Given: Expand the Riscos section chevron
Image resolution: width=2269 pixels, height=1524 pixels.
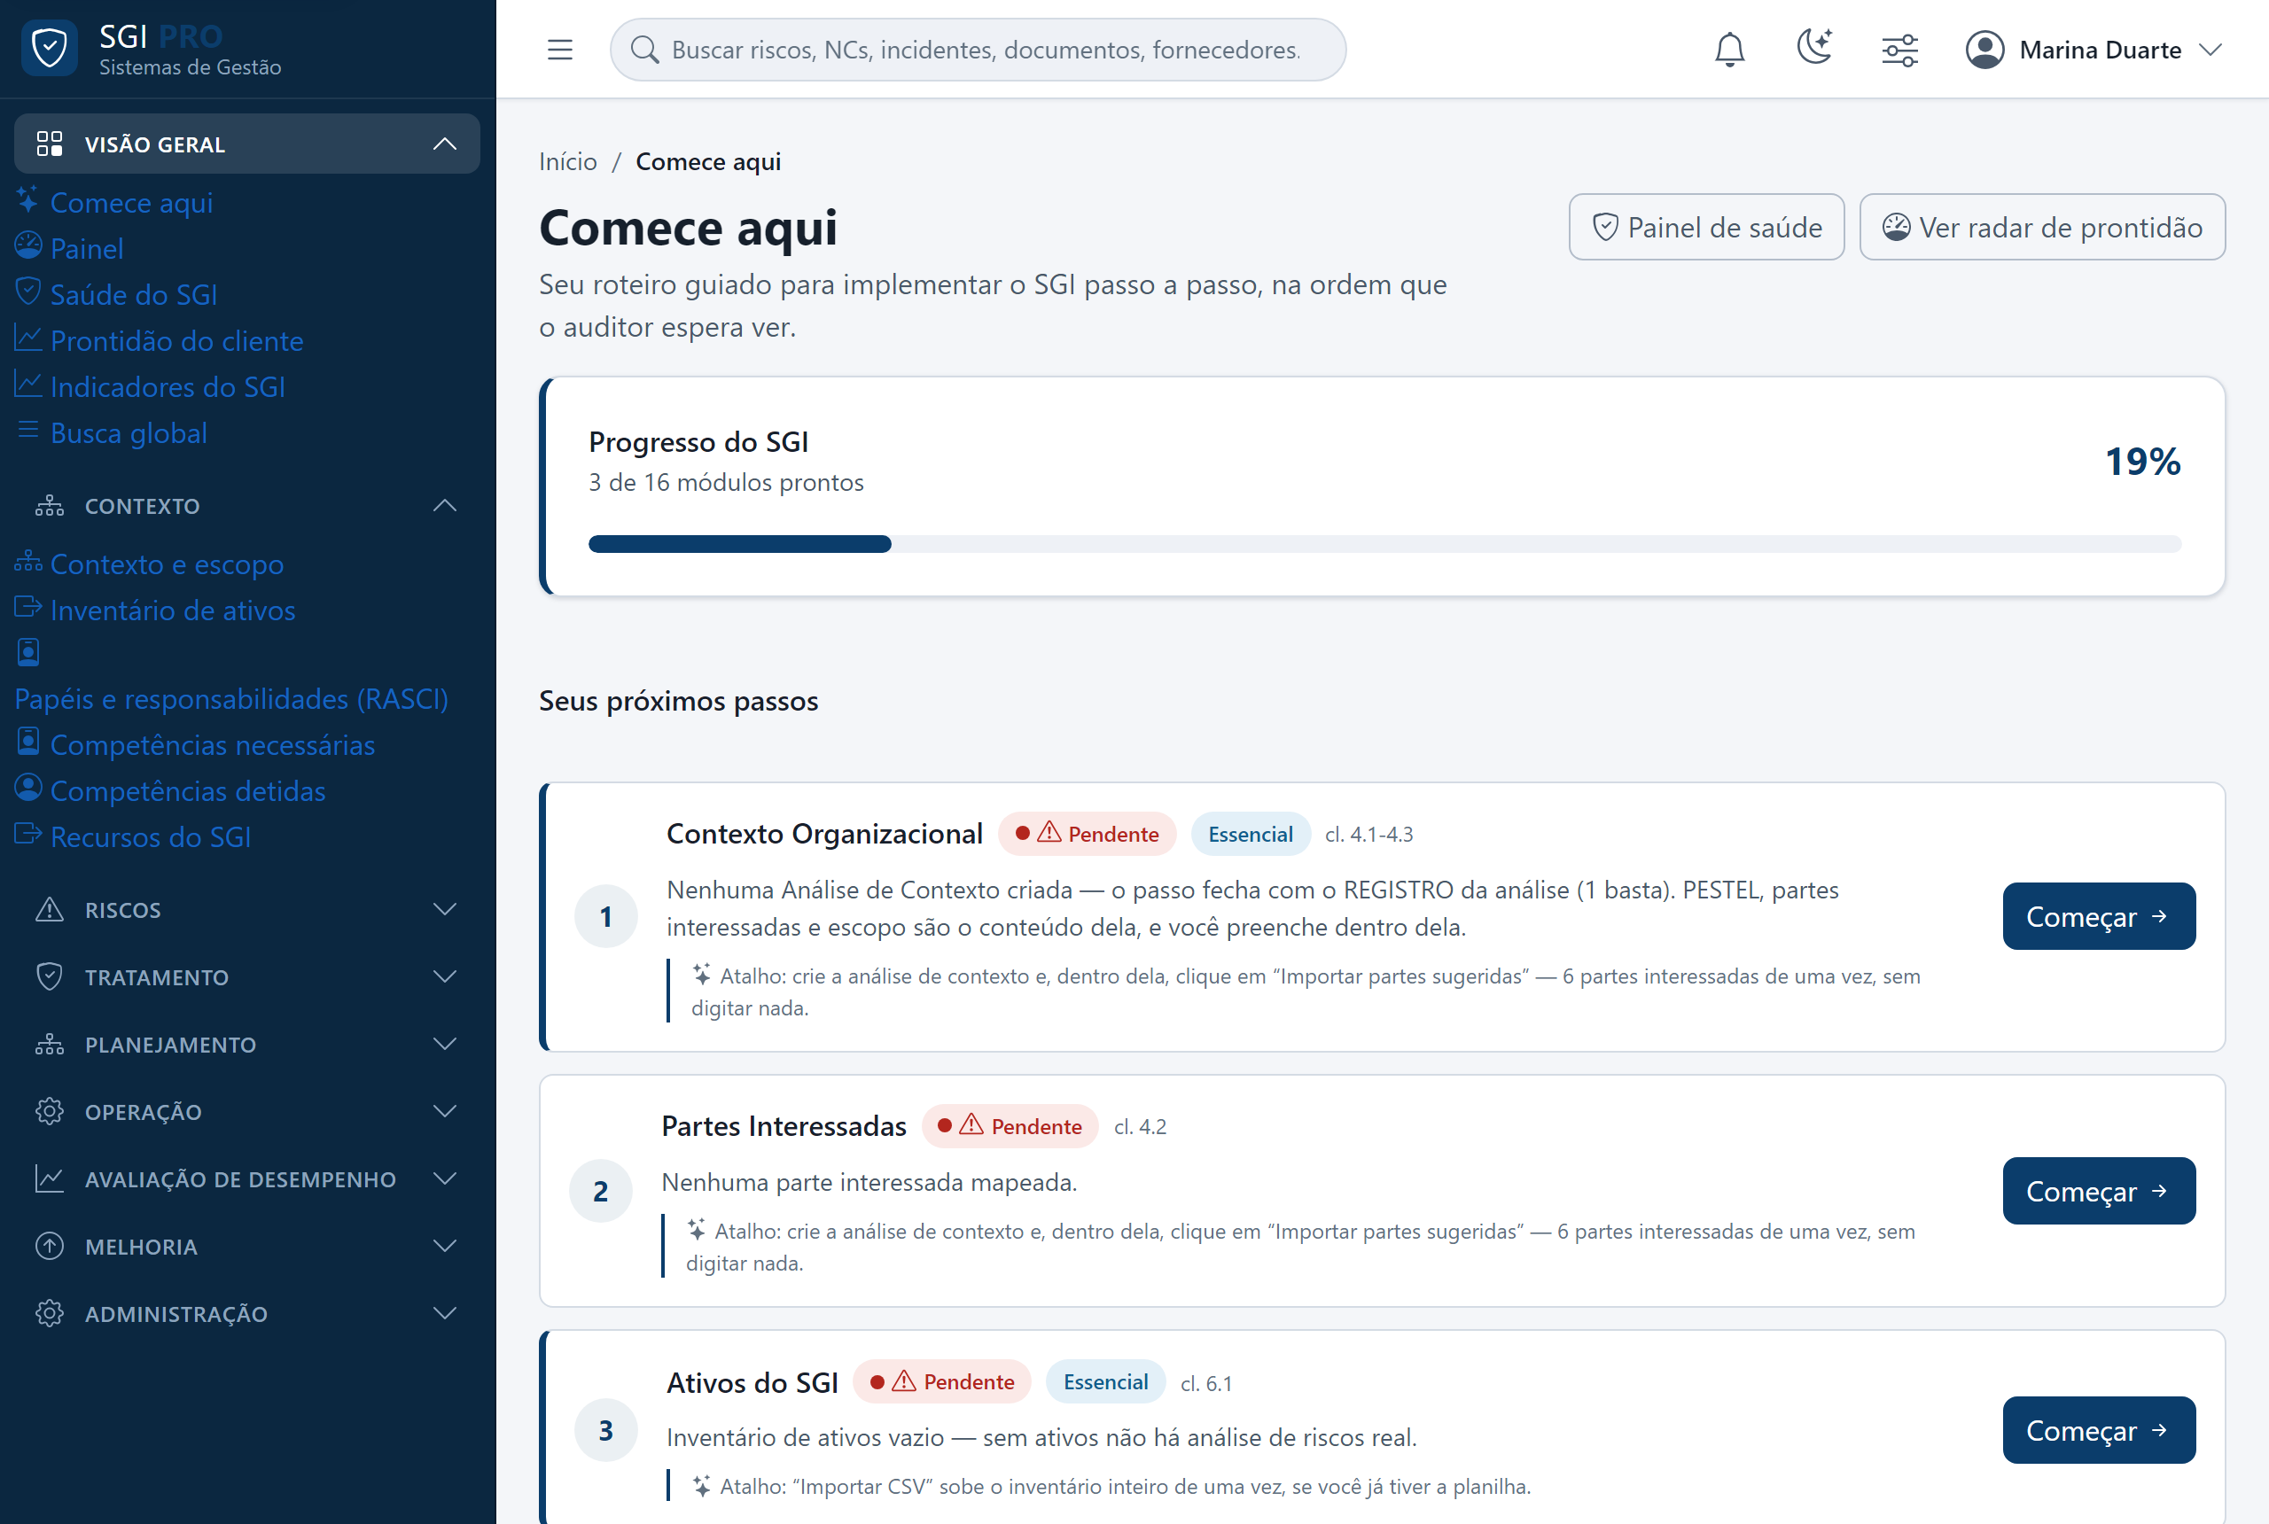Looking at the screenshot, I should coord(444,910).
